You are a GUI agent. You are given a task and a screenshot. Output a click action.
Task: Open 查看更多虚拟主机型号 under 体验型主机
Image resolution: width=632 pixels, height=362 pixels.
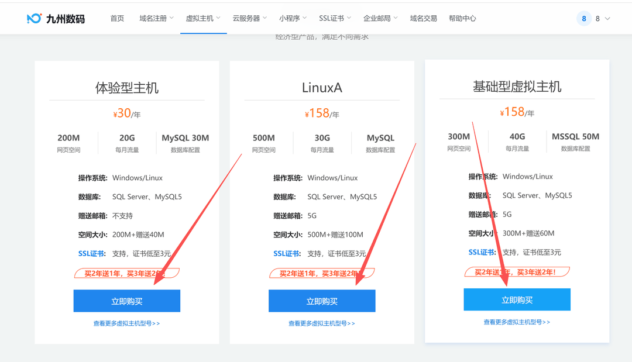(126, 323)
